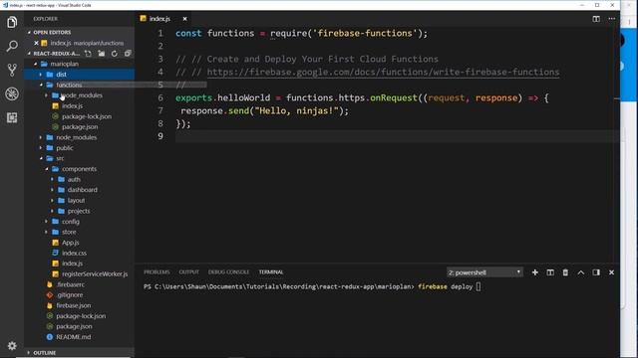Collapse all folders in explorer
This screenshot has height=358, width=638.
pos(128,53)
